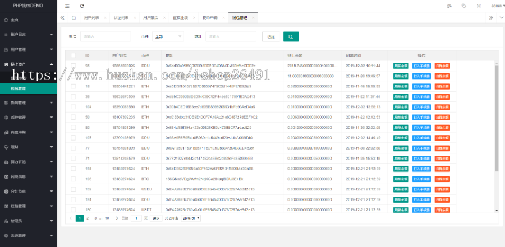Check the row with ID 104

click(x=74, y=107)
